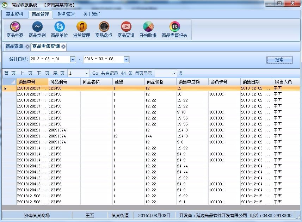Open the 关于我们 menu

click(92, 14)
